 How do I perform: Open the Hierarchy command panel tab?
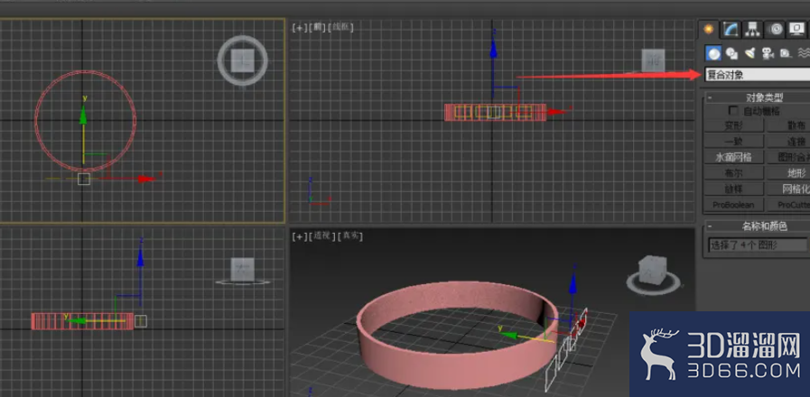[752, 29]
